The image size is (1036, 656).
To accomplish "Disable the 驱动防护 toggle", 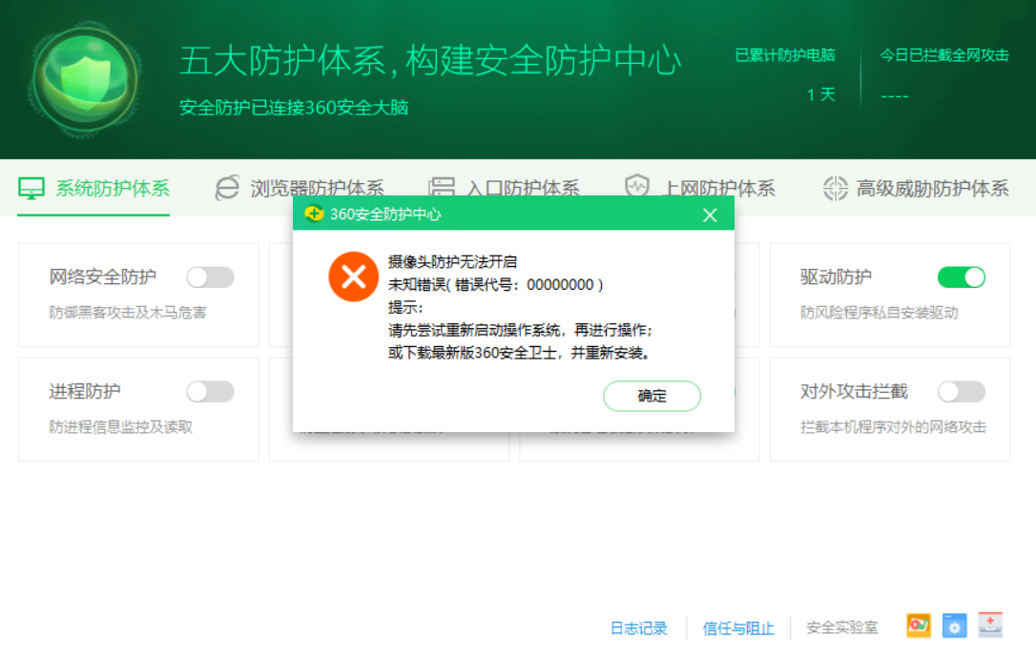I will click(962, 277).
